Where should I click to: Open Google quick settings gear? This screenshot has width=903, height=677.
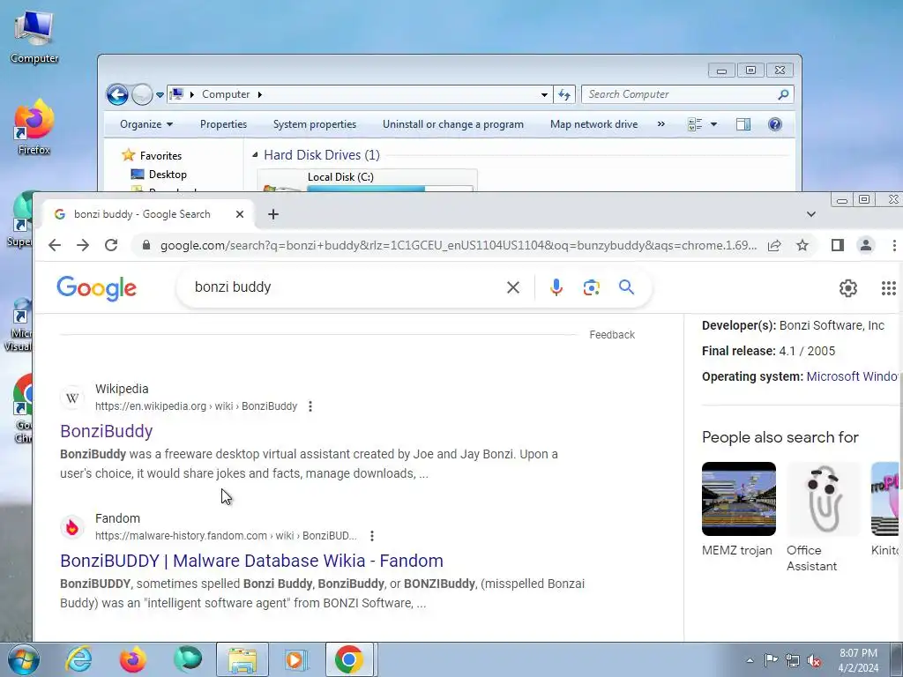[847, 288]
